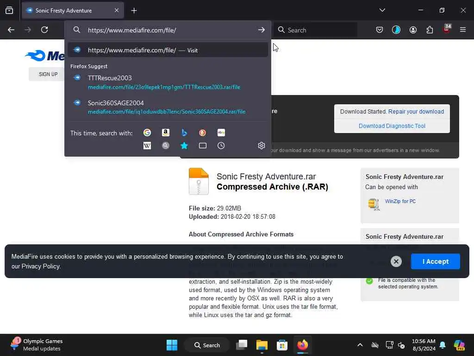Screen dimensions: 474x356
Task: Show hidden system tray icons
Action: [x=360, y=345]
